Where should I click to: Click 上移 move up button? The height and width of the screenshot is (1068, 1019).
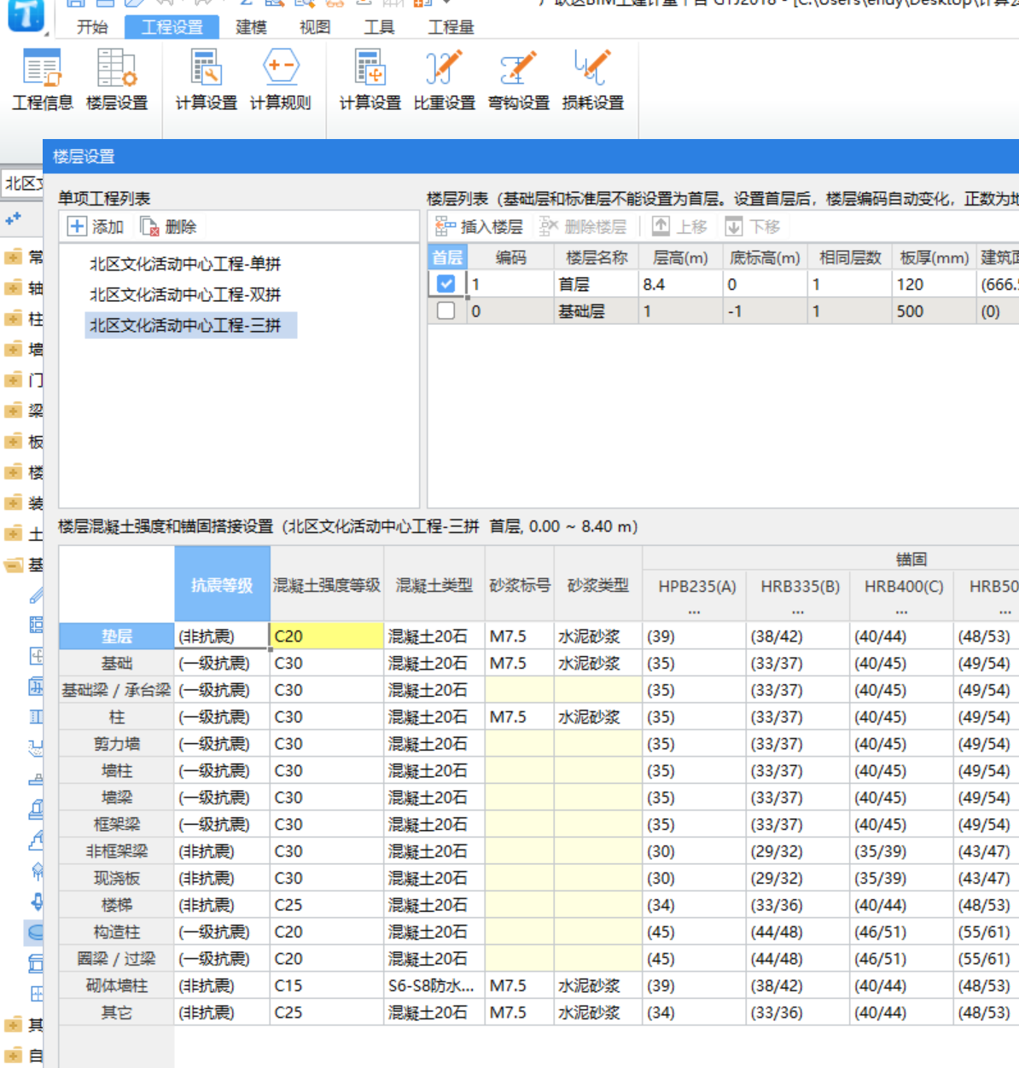[x=680, y=227]
